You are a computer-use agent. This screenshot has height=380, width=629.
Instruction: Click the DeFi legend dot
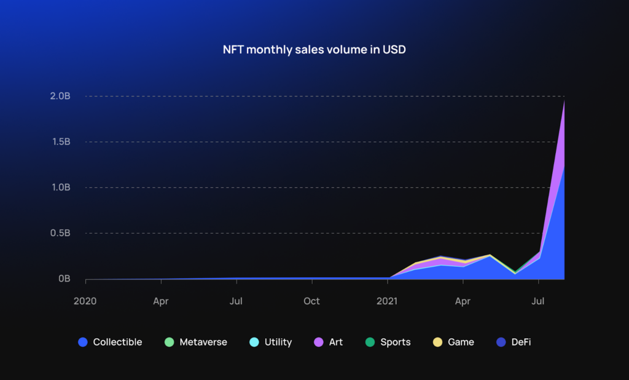click(501, 342)
